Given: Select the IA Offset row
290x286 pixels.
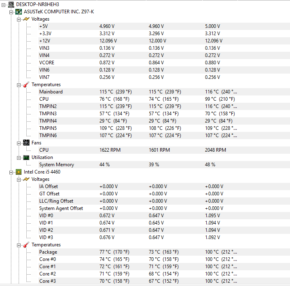Looking at the screenshot, I should point(164,186).
